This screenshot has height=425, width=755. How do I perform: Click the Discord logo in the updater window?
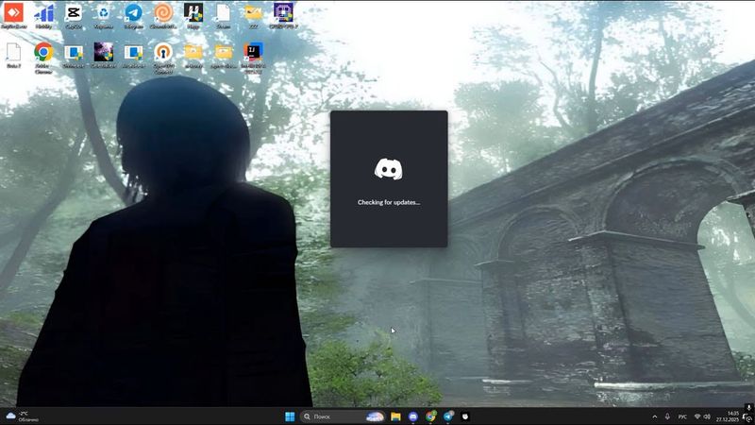(389, 170)
